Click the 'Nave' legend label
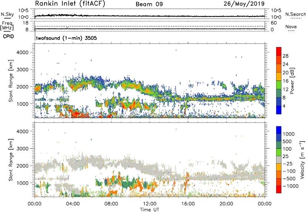Image resolution: width=306 pixels, height=212 pixels. 291,27
